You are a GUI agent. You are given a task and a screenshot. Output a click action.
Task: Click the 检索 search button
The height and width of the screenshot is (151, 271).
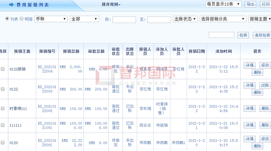[243, 35]
